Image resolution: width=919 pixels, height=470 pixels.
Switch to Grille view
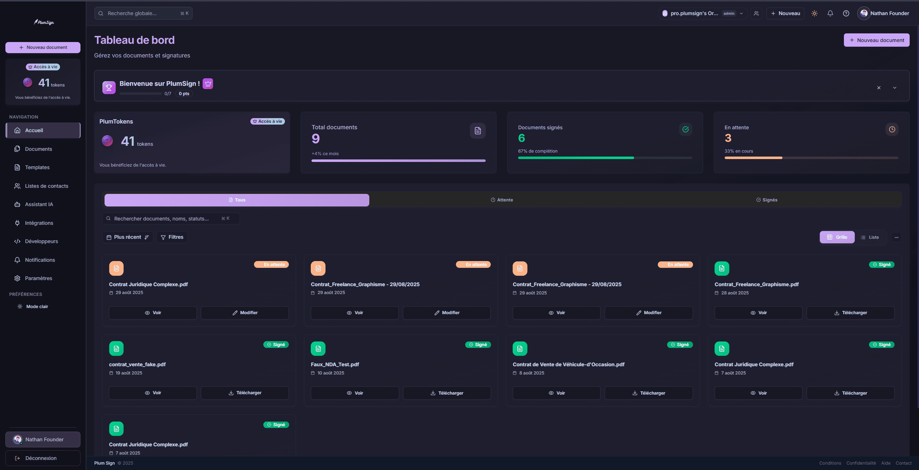pos(837,237)
